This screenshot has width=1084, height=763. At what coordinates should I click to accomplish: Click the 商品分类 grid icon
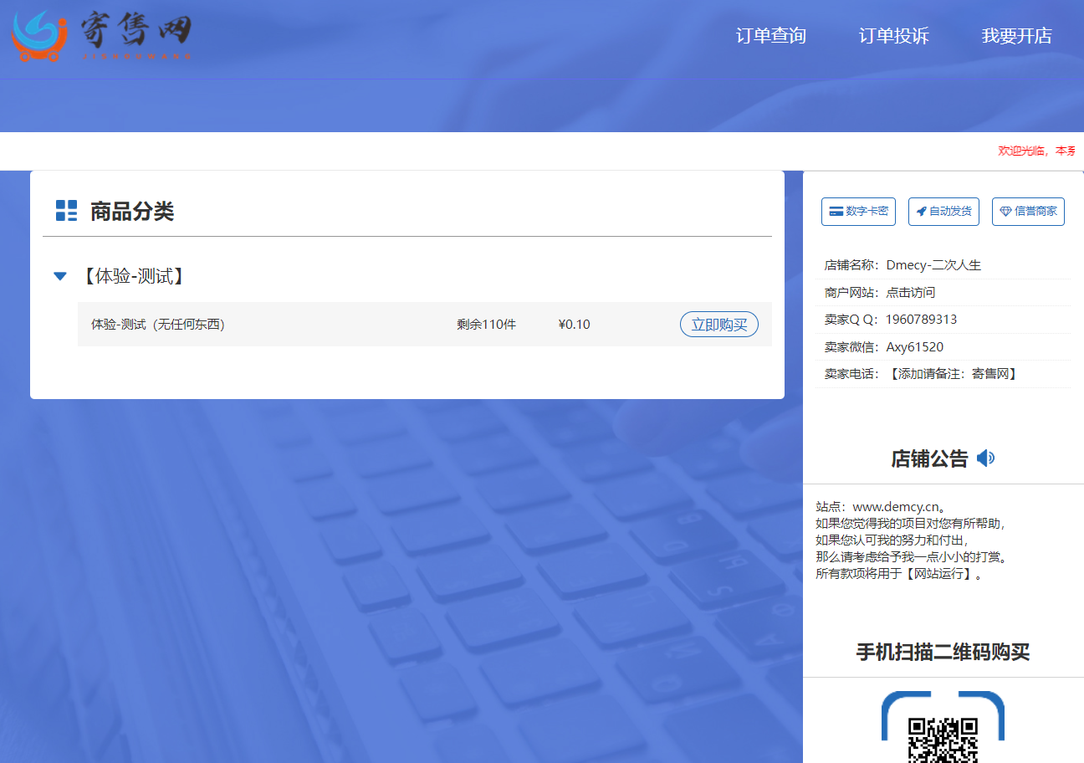pos(66,211)
